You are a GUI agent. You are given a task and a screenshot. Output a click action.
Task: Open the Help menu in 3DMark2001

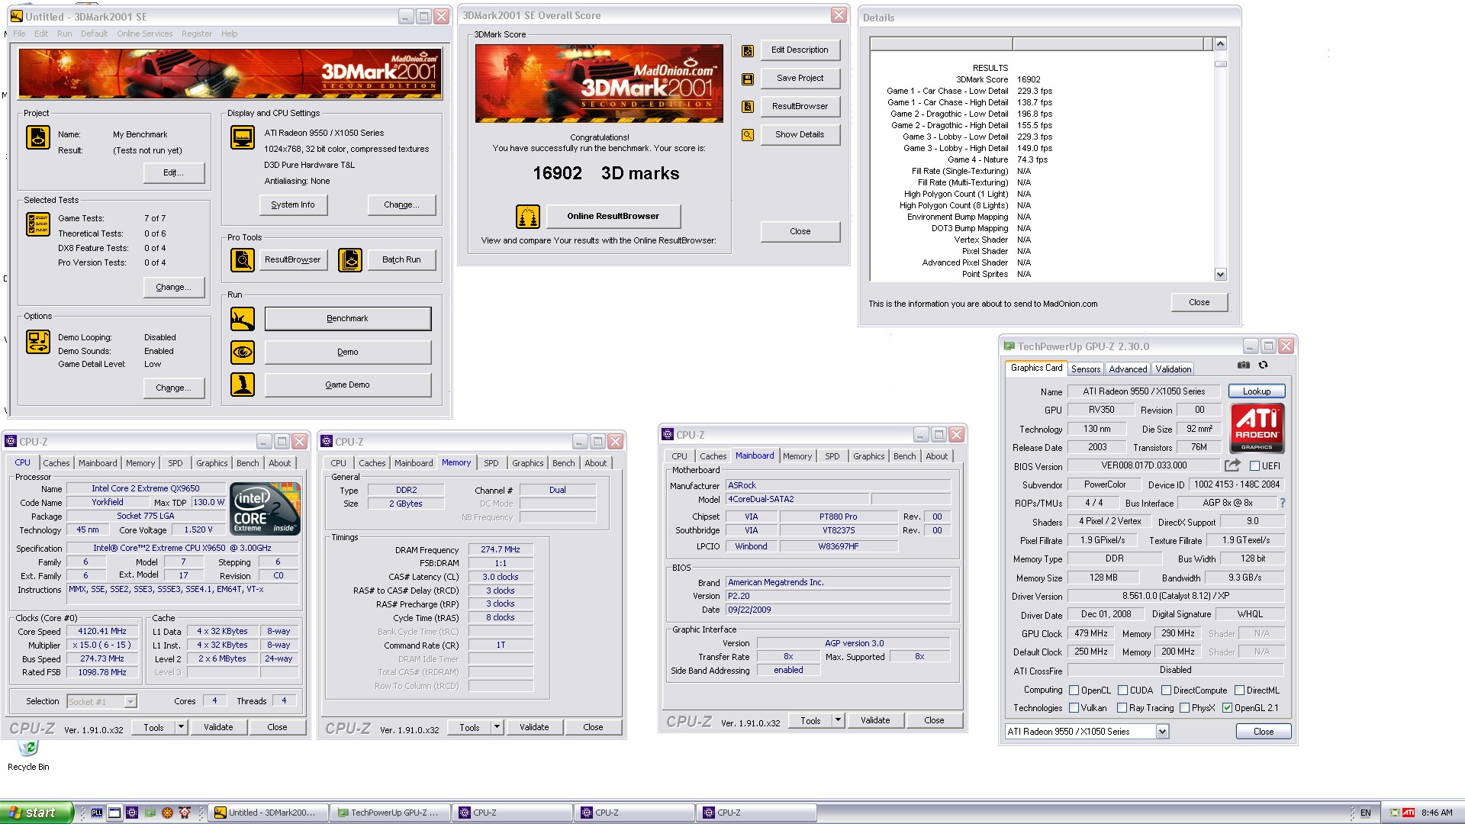(x=229, y=34)
